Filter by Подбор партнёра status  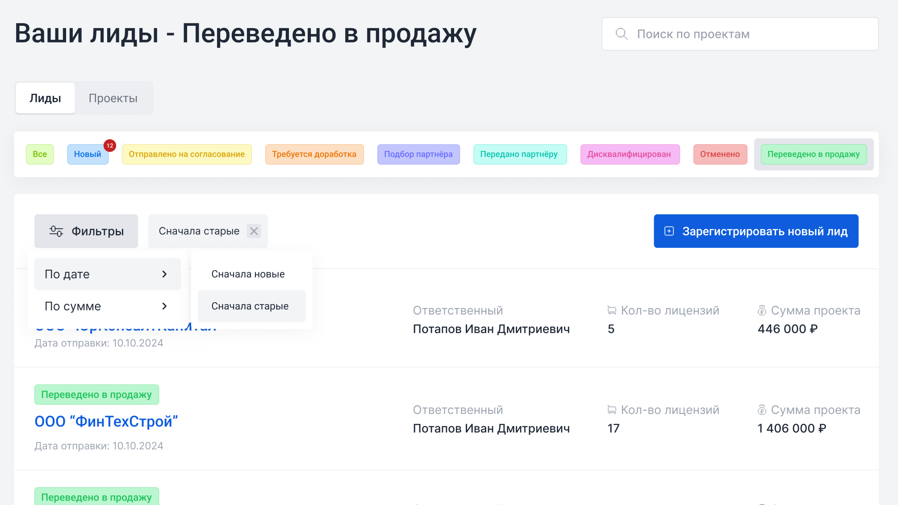[418, 154]
